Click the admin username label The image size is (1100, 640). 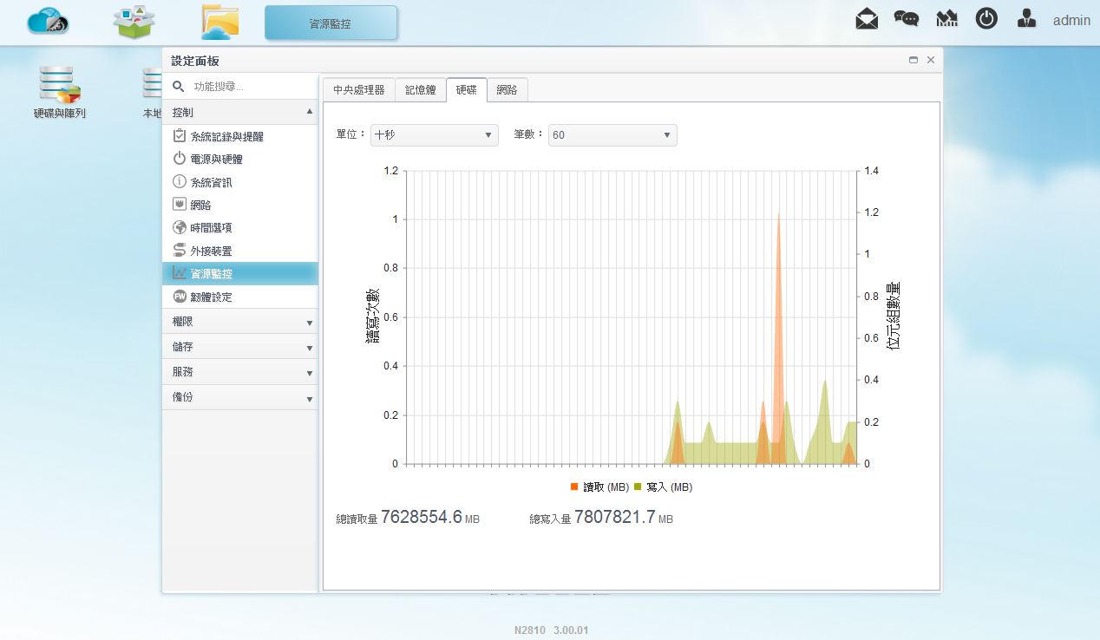coord(1071,20)
